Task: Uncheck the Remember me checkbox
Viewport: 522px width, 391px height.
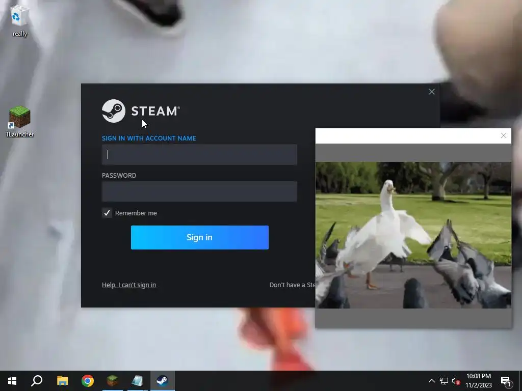Action: click(107, 213)
